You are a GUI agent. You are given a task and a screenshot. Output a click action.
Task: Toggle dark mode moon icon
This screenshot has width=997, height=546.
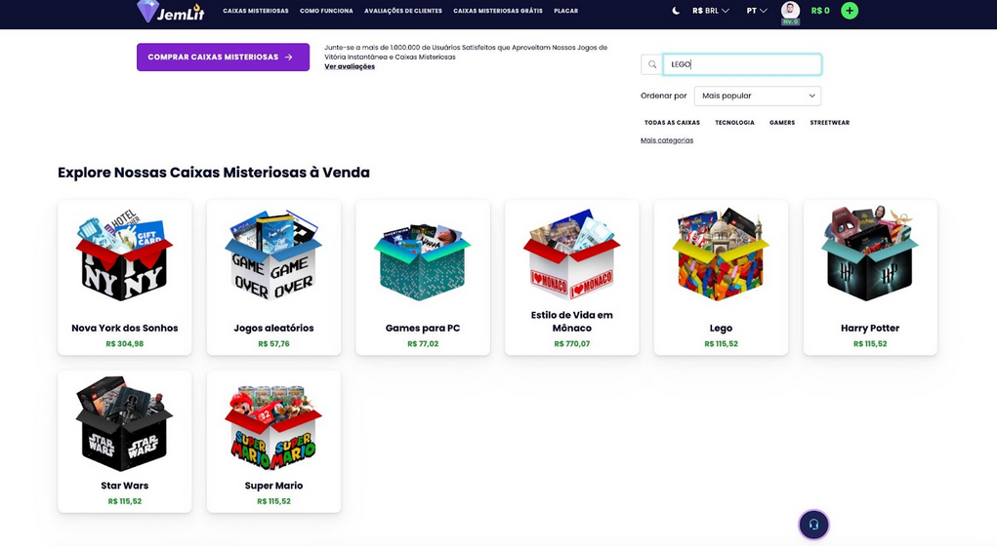676,11
